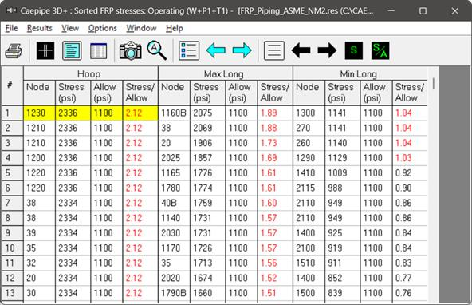
Task: Click the magnifier find icon
Action: point(157,50)
